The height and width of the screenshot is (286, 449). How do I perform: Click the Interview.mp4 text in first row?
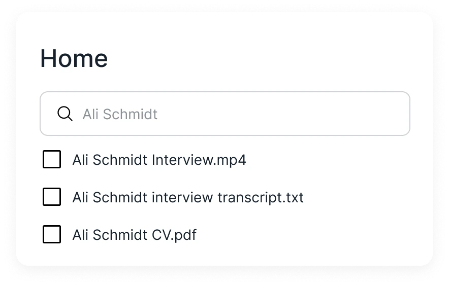(x=199, y=160)
